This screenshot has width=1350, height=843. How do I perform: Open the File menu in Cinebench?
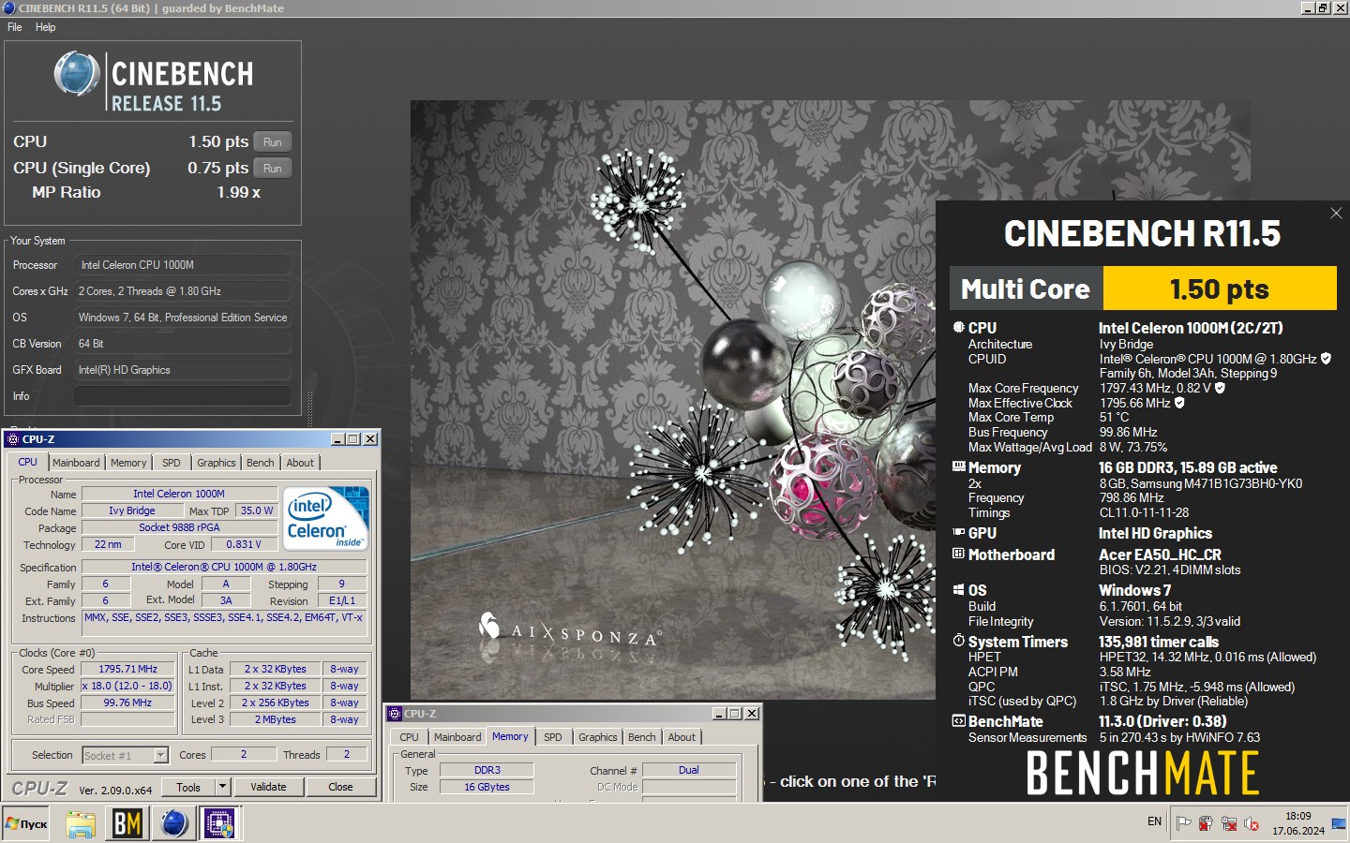click(15, 27)
